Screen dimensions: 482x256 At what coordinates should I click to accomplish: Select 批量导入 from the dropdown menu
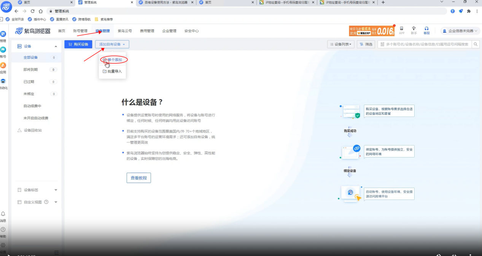(112, 71)
